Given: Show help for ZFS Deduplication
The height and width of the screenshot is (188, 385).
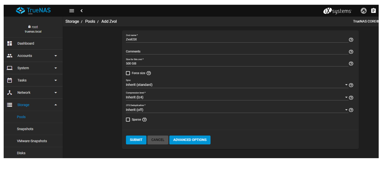Looking at the screenshot, I should tap(351, 110).
